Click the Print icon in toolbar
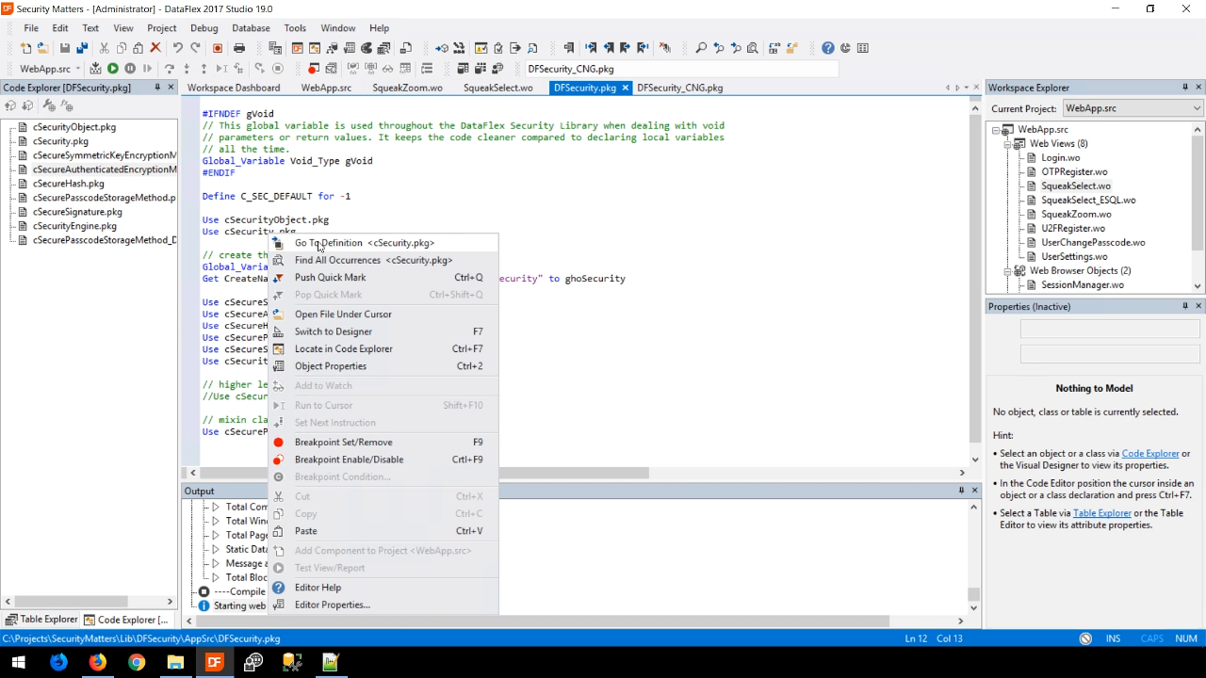1206x678 pixels. [239, 48]
